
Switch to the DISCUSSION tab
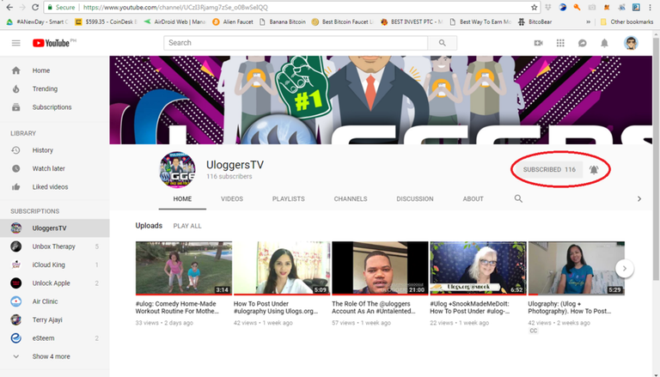(x=414, y=199)
